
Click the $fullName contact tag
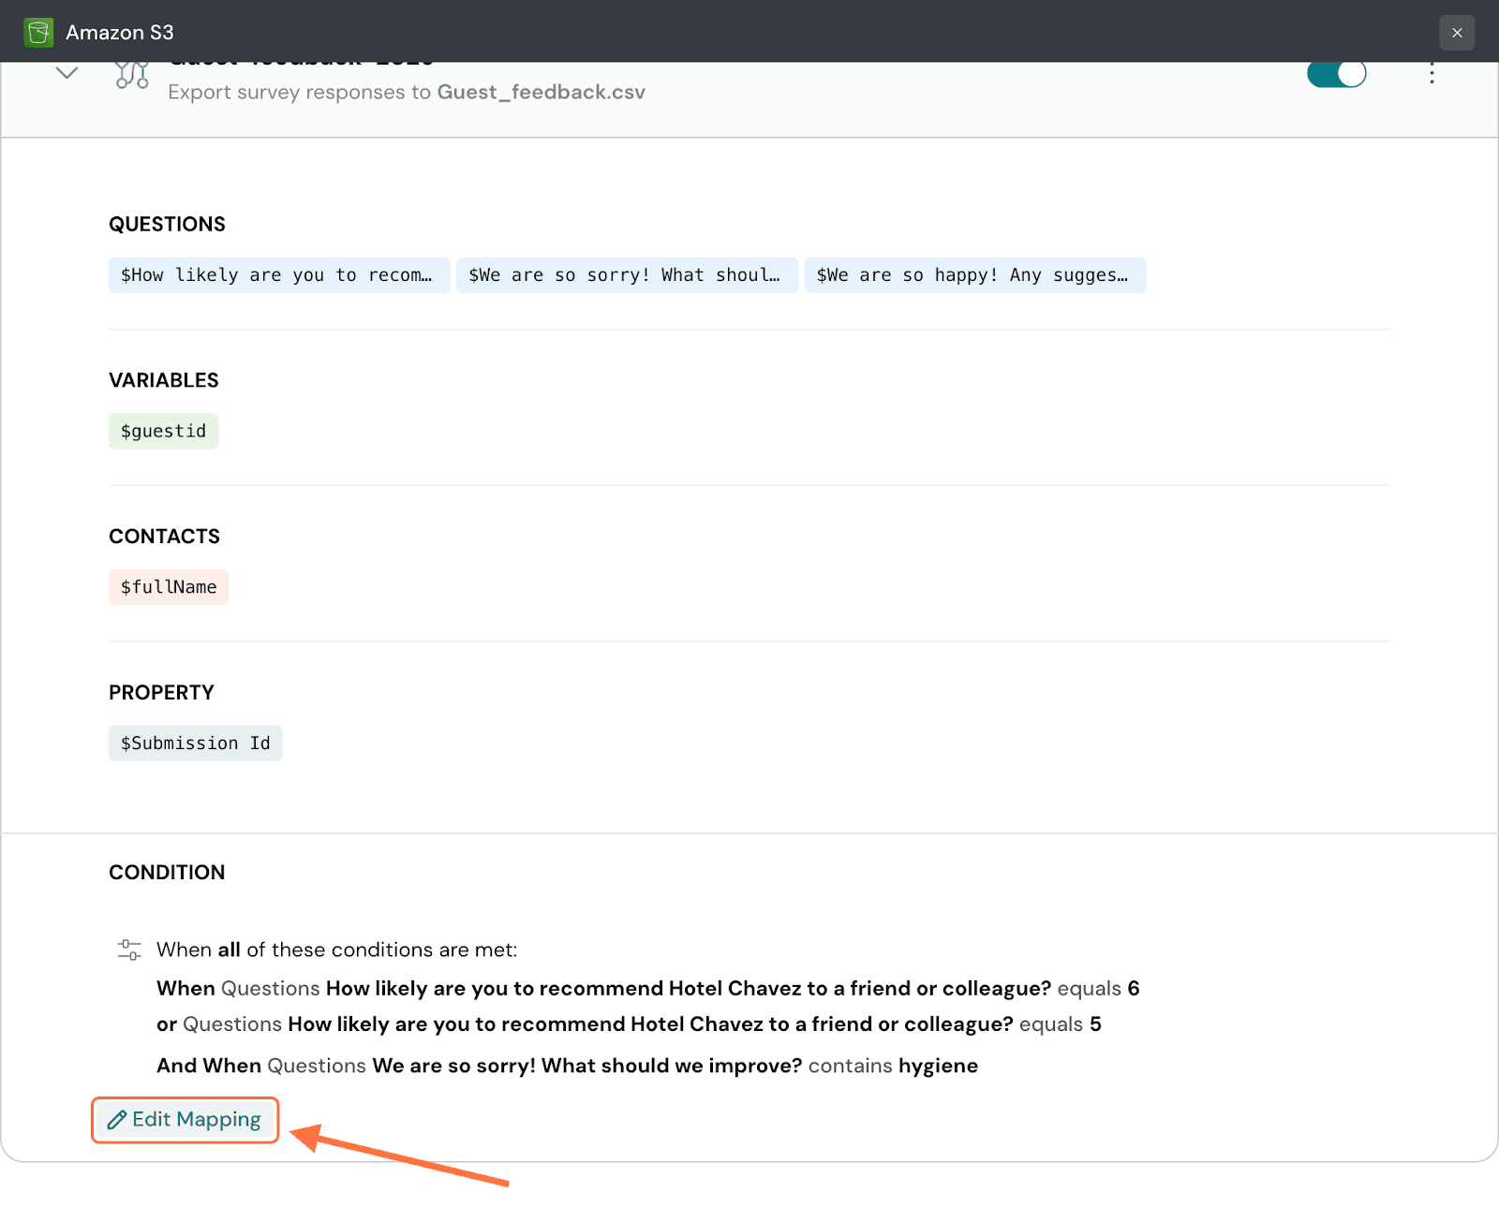(x=169, y=587)
